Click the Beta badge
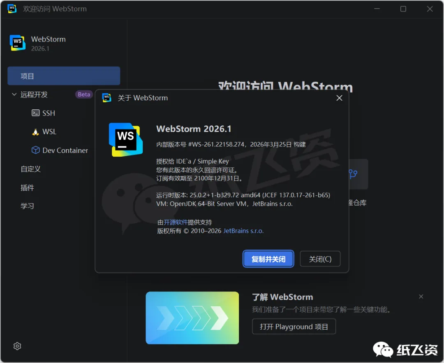This screenshot has width=444, height=363. [x=84, y=94]
